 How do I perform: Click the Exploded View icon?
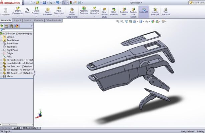(x=124, y=11)
